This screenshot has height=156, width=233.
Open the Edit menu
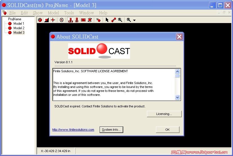24,13
